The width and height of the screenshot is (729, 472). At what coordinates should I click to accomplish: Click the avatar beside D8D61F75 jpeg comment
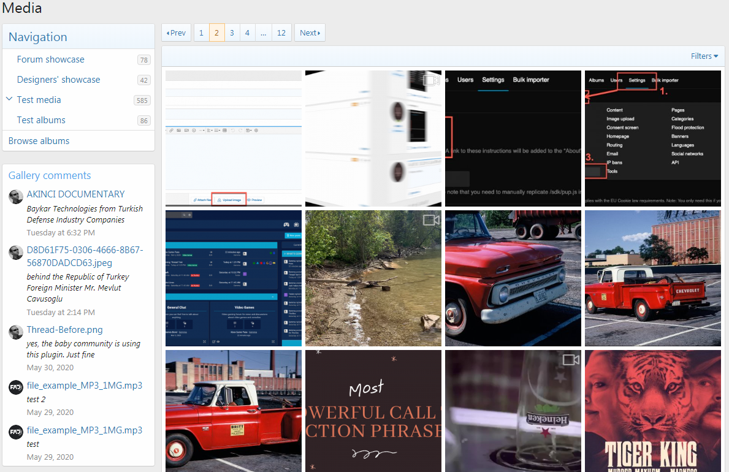(16, 253)
